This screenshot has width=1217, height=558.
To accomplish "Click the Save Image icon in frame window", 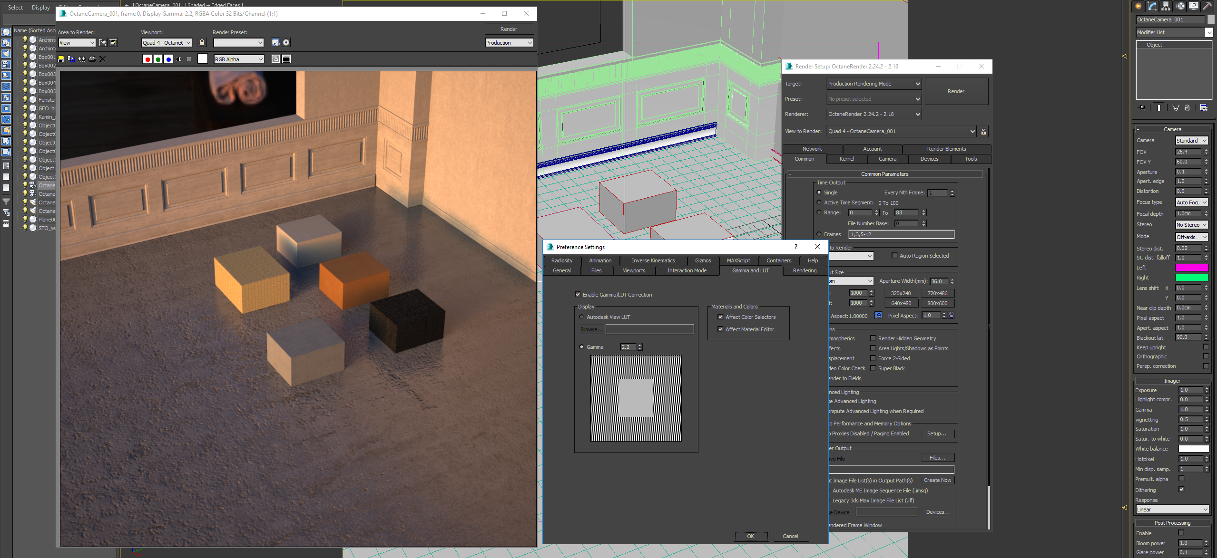I will pyautogui.click(x=61, y=59).
